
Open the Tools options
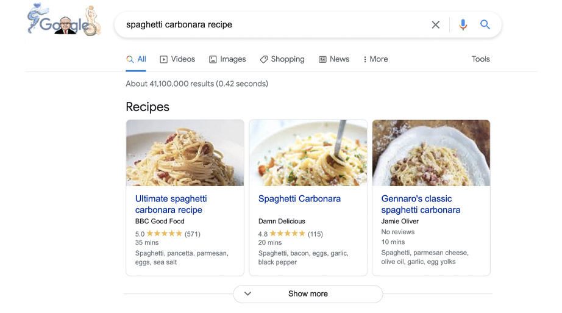coord(480,59)
